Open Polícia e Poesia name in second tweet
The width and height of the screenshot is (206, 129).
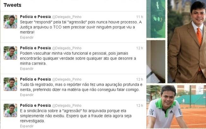35,48
